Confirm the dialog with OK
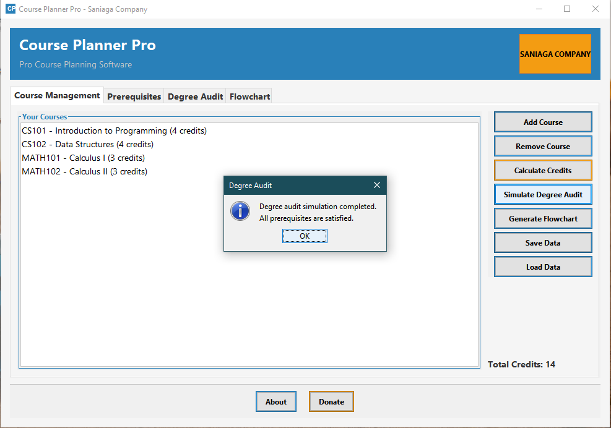 tap(305, 236)
